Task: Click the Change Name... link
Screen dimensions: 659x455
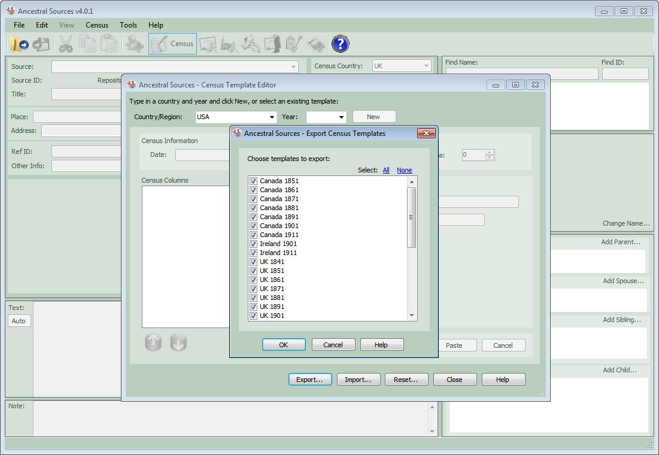Action: coord(626,223)
